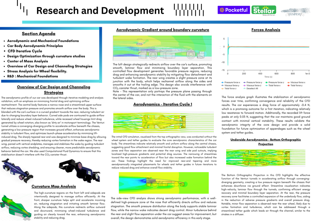The image size is (313, 222).
Task: Toggle 'Pressure force y' legend series
Action: (253, 83)
